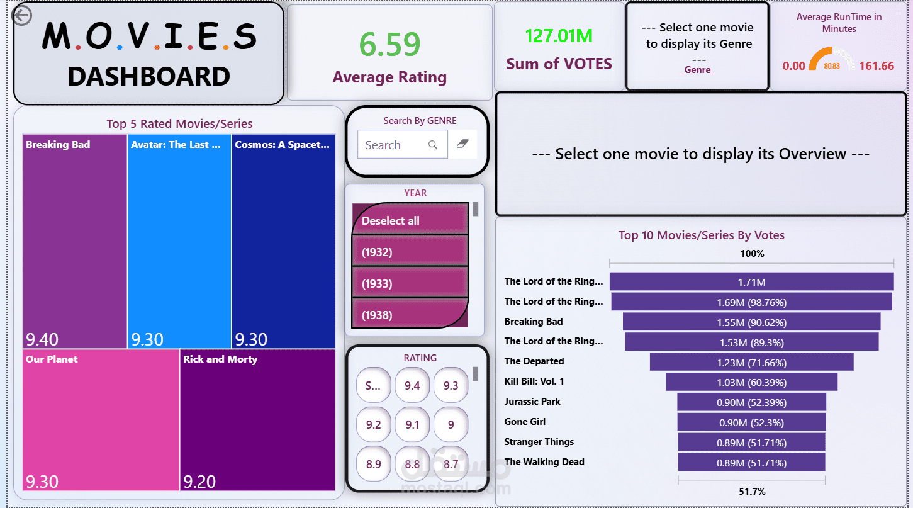Click The Walking Dead funnel label

(x=544, y=462)
